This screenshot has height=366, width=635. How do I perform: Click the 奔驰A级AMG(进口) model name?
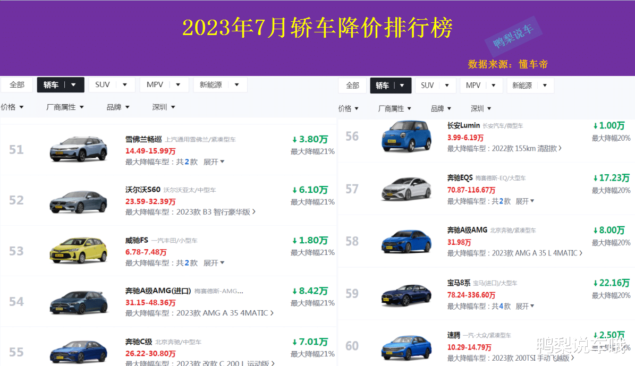click(x=158, y=291)
